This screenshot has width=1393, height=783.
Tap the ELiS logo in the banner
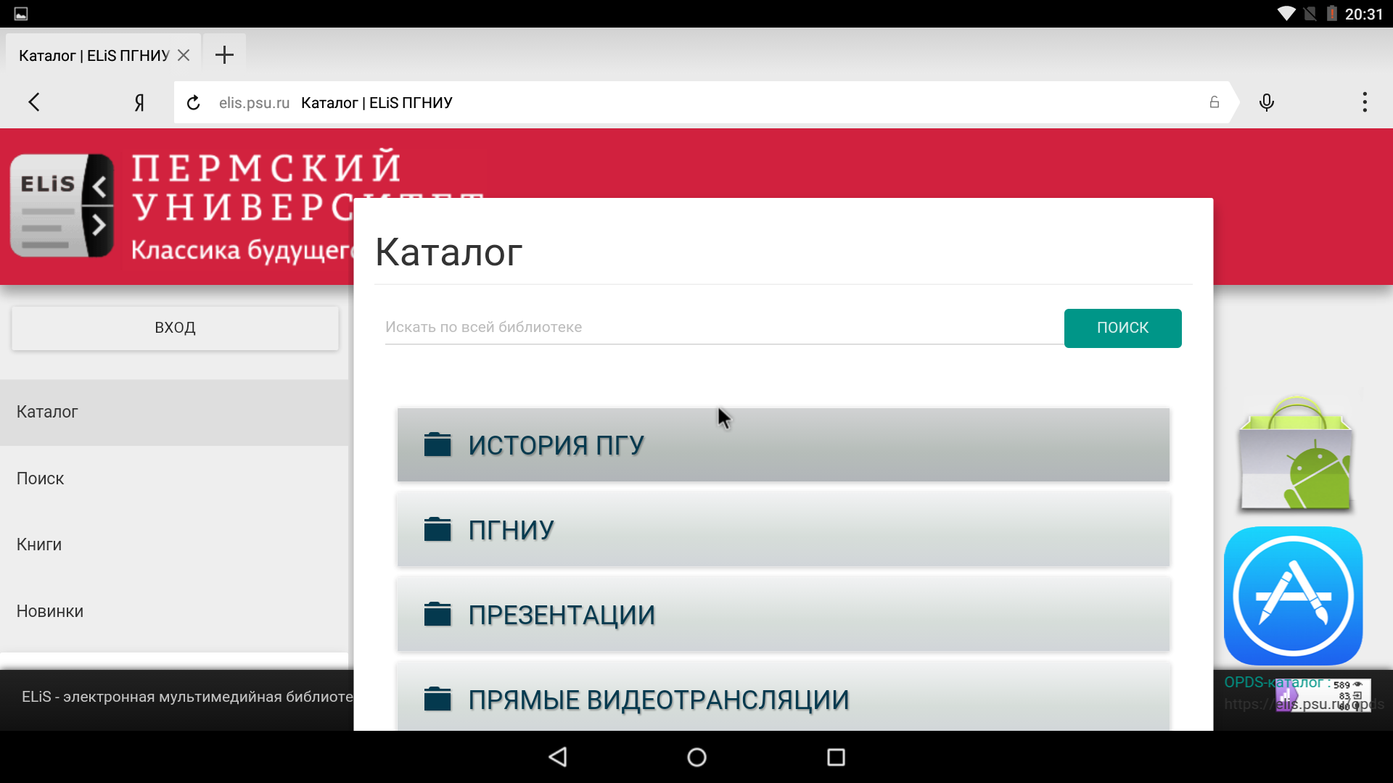point(62,205)
